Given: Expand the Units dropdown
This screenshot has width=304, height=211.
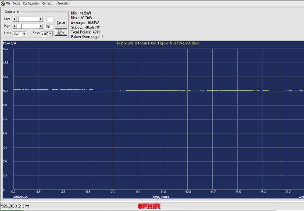Looking at the screenshot, I should [x=25, y=33].
